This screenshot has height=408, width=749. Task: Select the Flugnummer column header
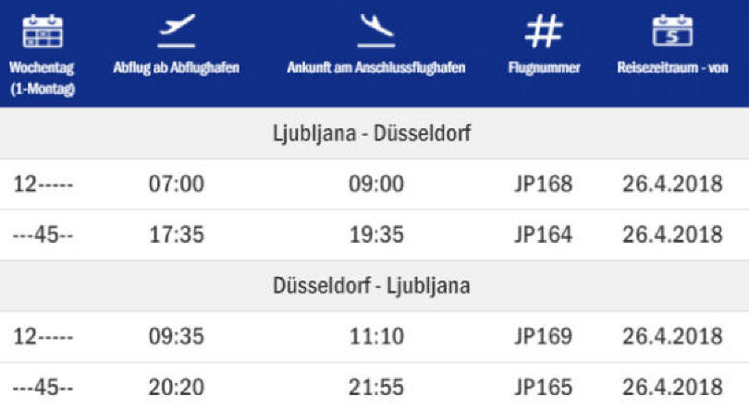click(544, 67)
